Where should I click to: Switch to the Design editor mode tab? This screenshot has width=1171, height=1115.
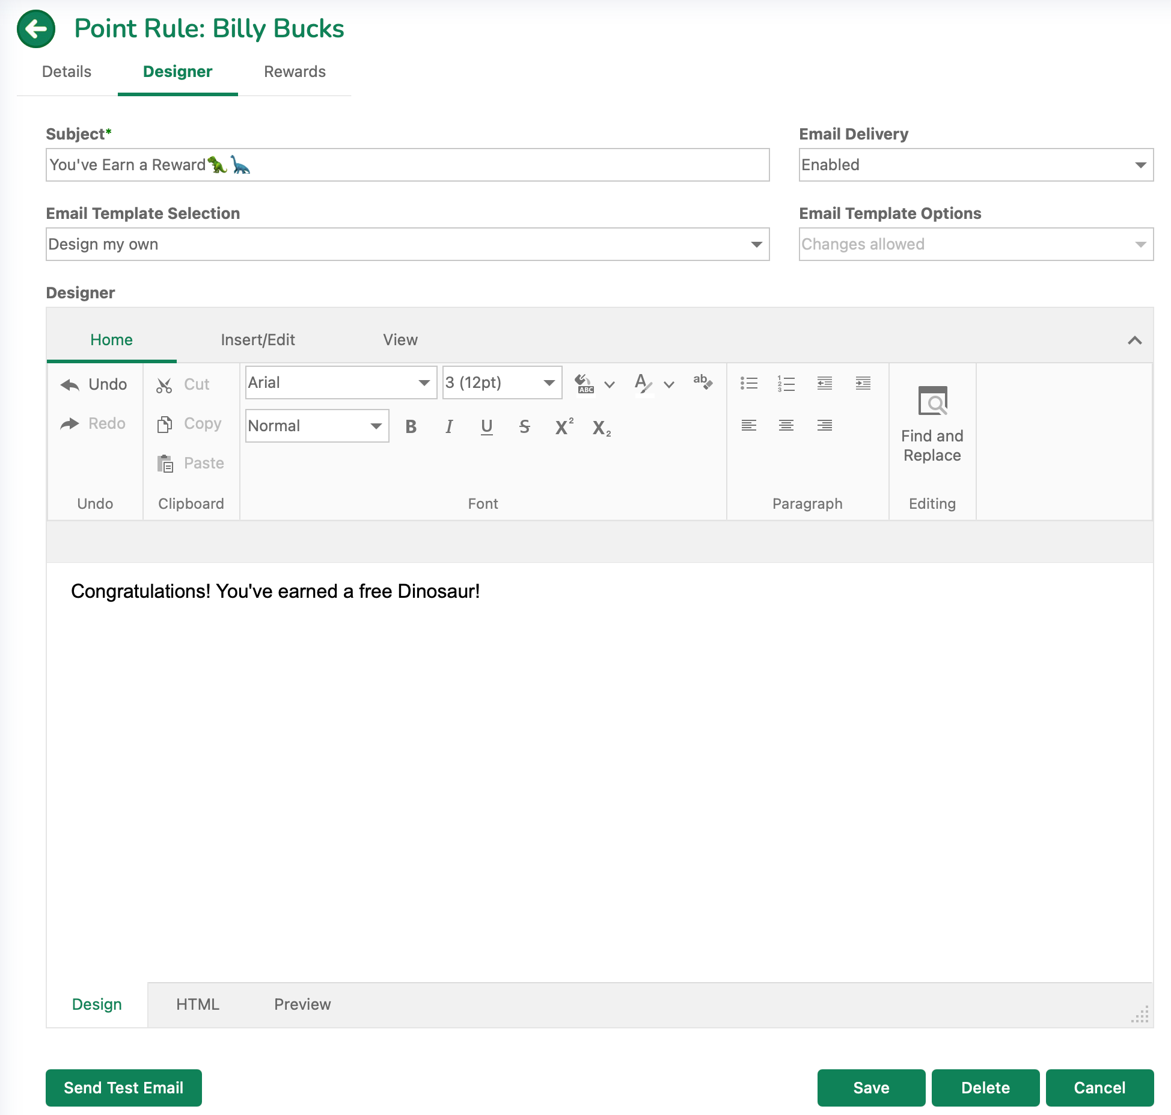[x=97, y=1004]
